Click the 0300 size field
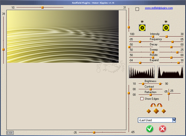Viewport: 186px width, 136px height. 10,133
